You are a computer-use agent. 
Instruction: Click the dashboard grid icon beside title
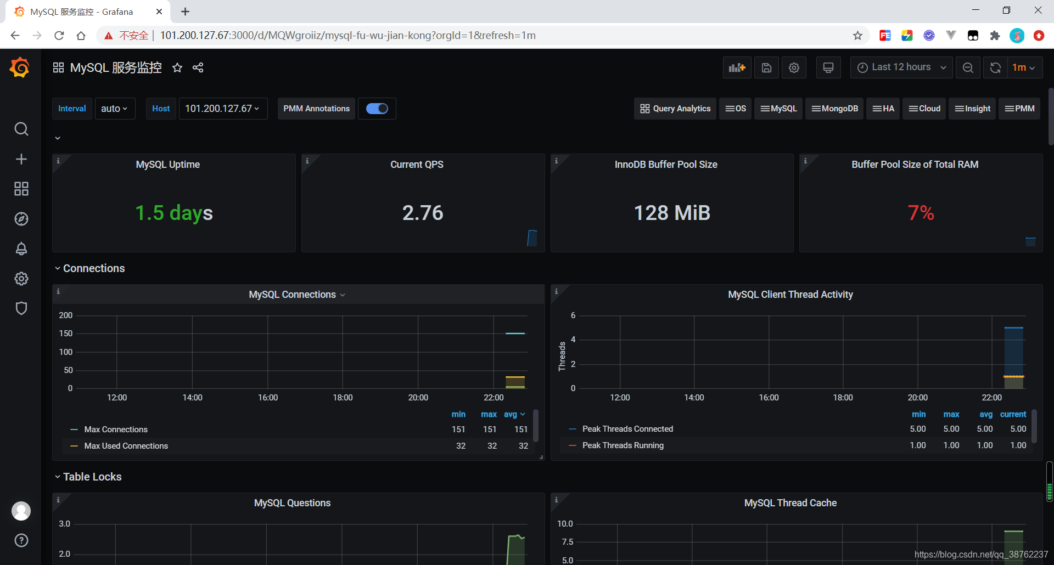(58, 67)
